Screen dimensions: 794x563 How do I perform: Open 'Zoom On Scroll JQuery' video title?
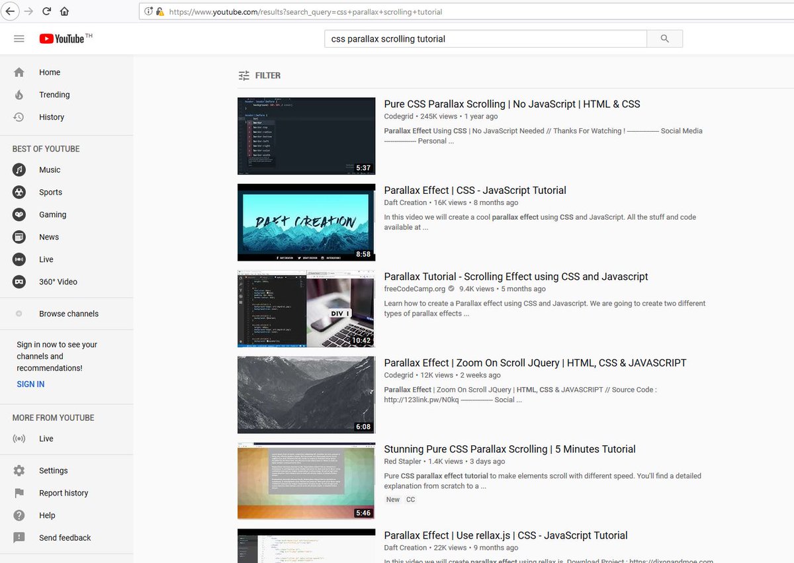point(535,363)
